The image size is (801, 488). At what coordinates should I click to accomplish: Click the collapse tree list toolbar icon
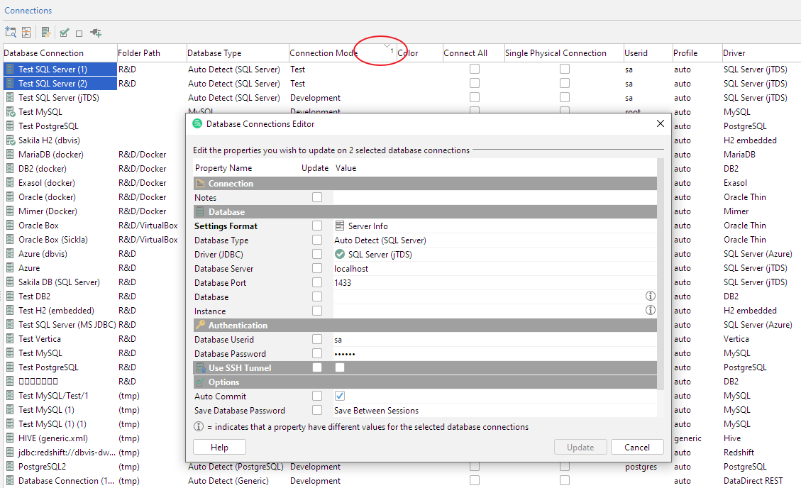pyautogui.click(x=26, y=32)
